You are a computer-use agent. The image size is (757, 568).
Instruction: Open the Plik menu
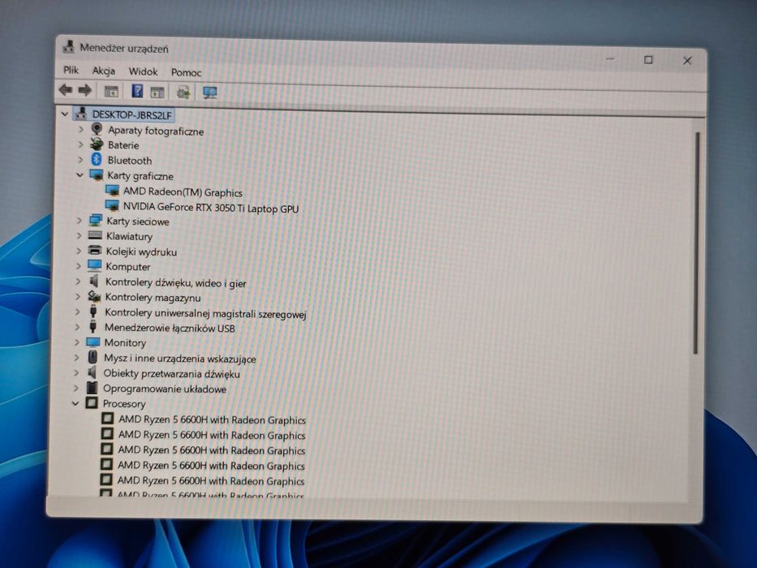tap(71, 70)
